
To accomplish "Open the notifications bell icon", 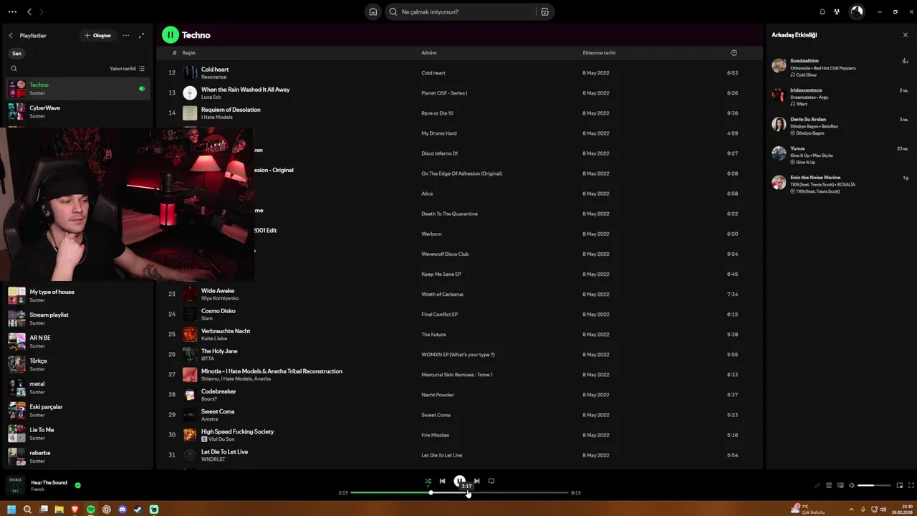I will (822, 11).
